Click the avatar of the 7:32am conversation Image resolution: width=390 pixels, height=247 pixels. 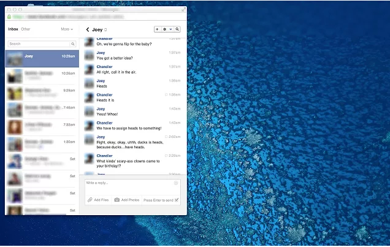[15, 127]
